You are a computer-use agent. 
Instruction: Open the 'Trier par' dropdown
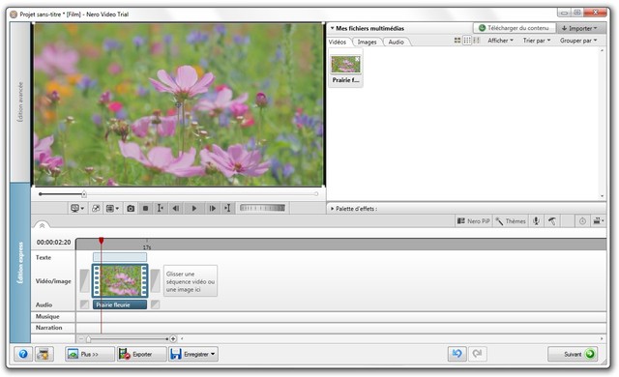pyautogui.click(x=537, y=41)
